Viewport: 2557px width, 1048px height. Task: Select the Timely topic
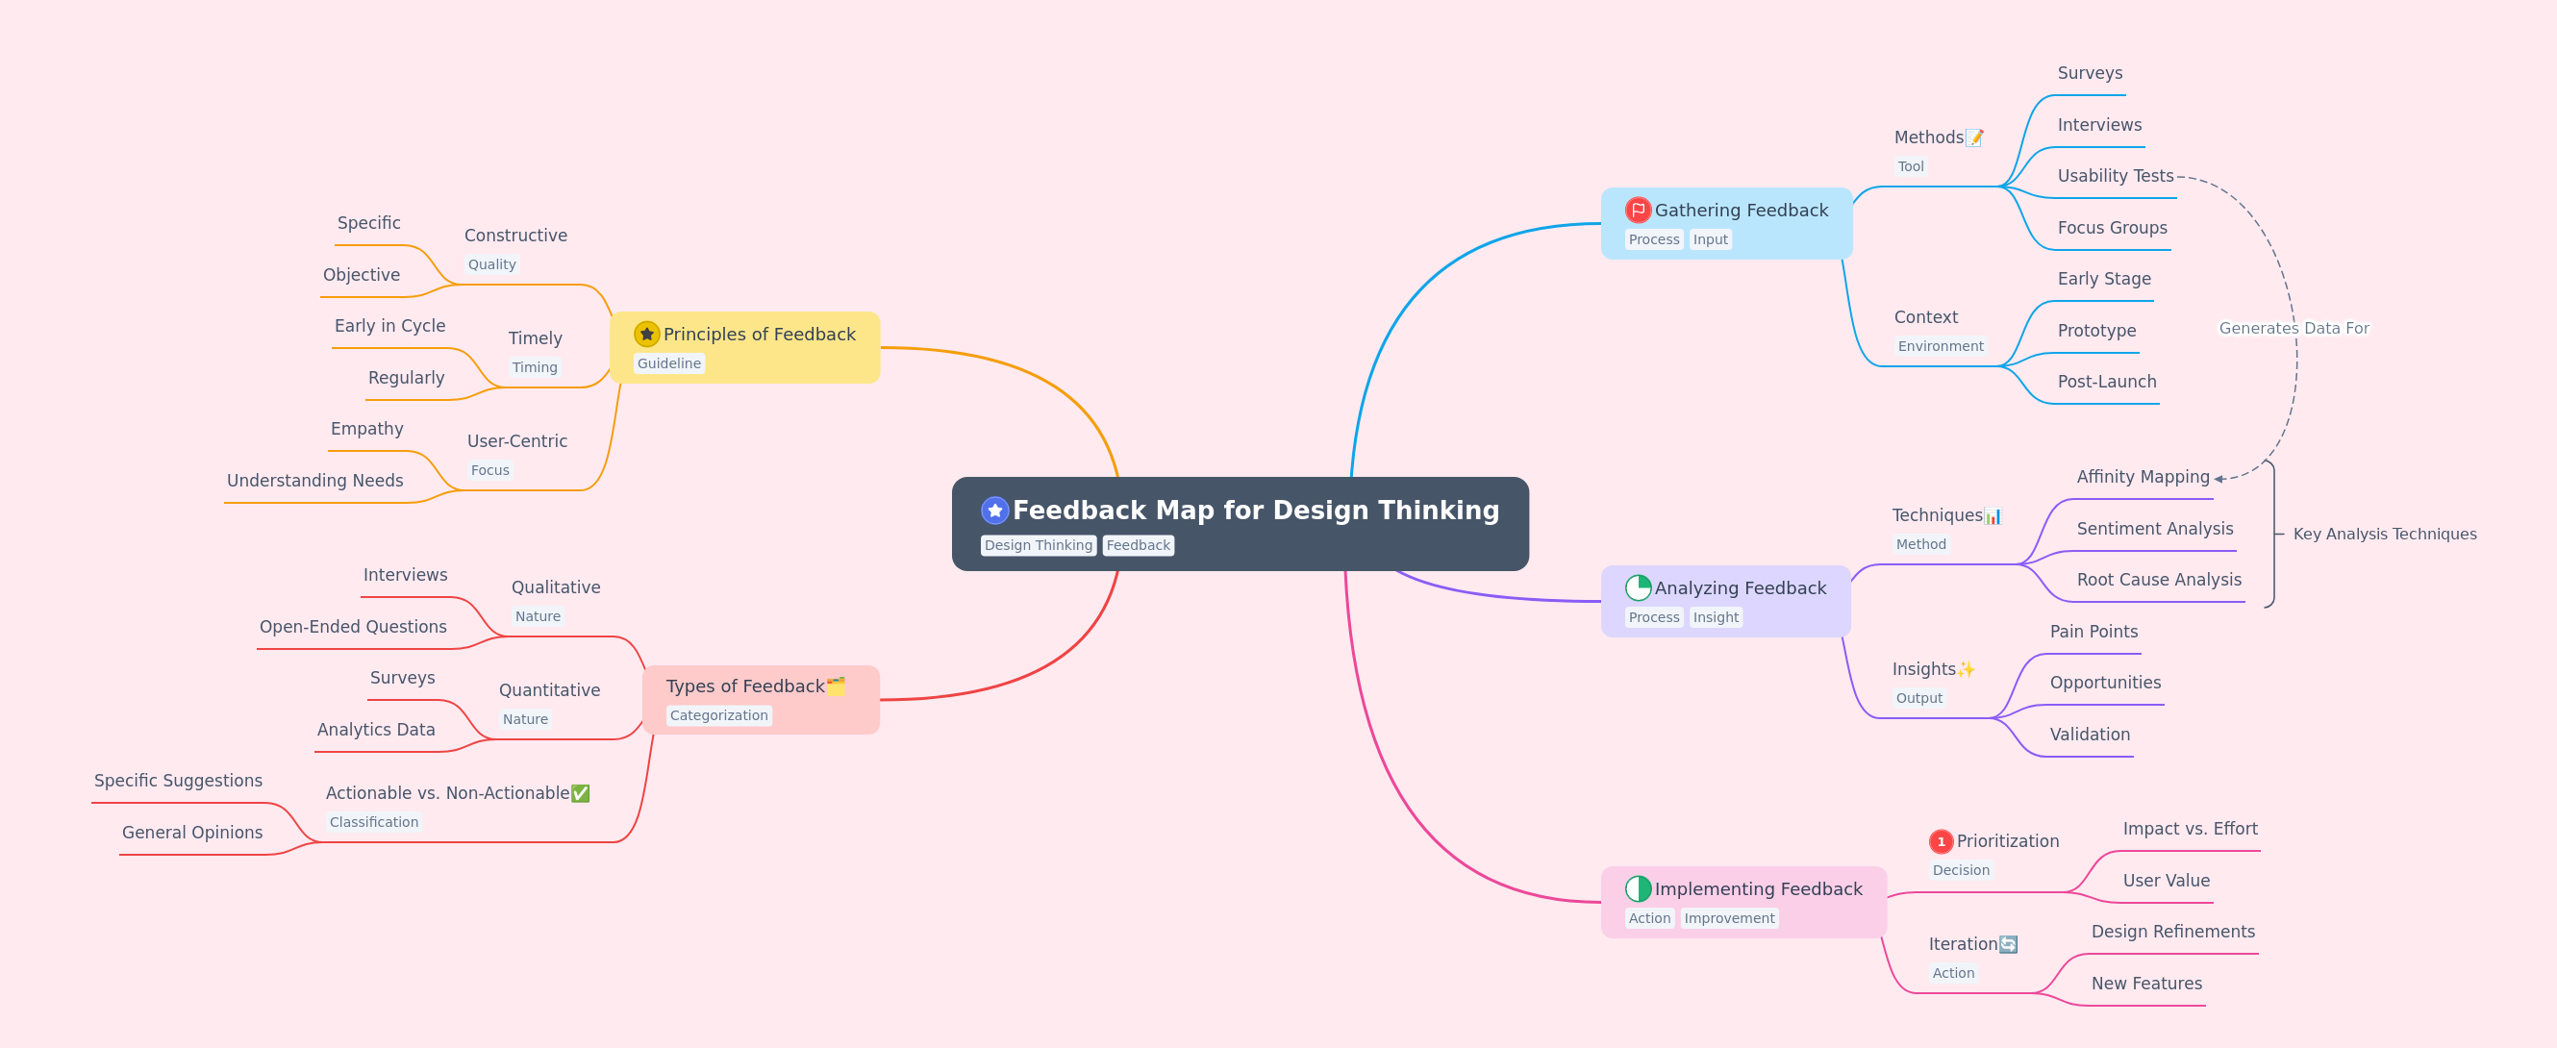coord(535,338)
